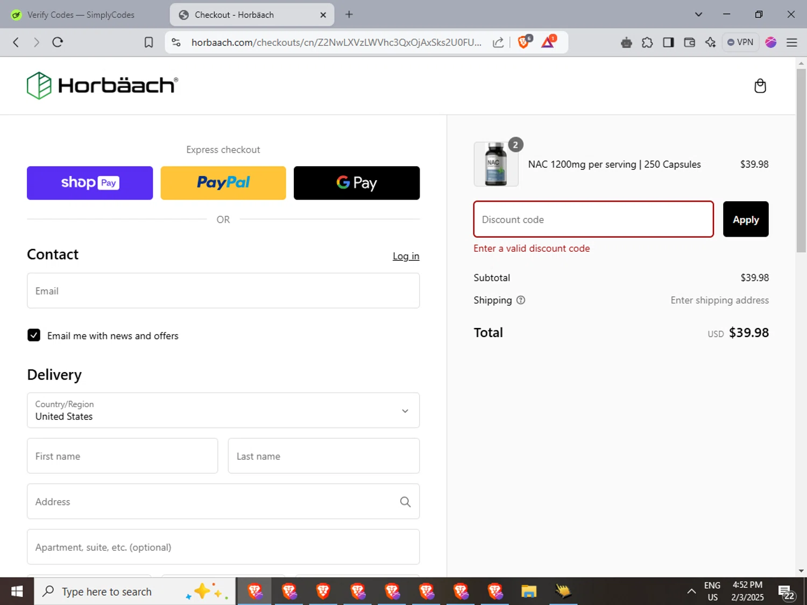Open File Explorer from the taskbar

click(529, 592)
